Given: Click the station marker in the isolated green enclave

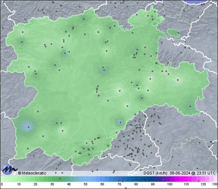Looking at the screenshot, I should (x=178, y=33).
